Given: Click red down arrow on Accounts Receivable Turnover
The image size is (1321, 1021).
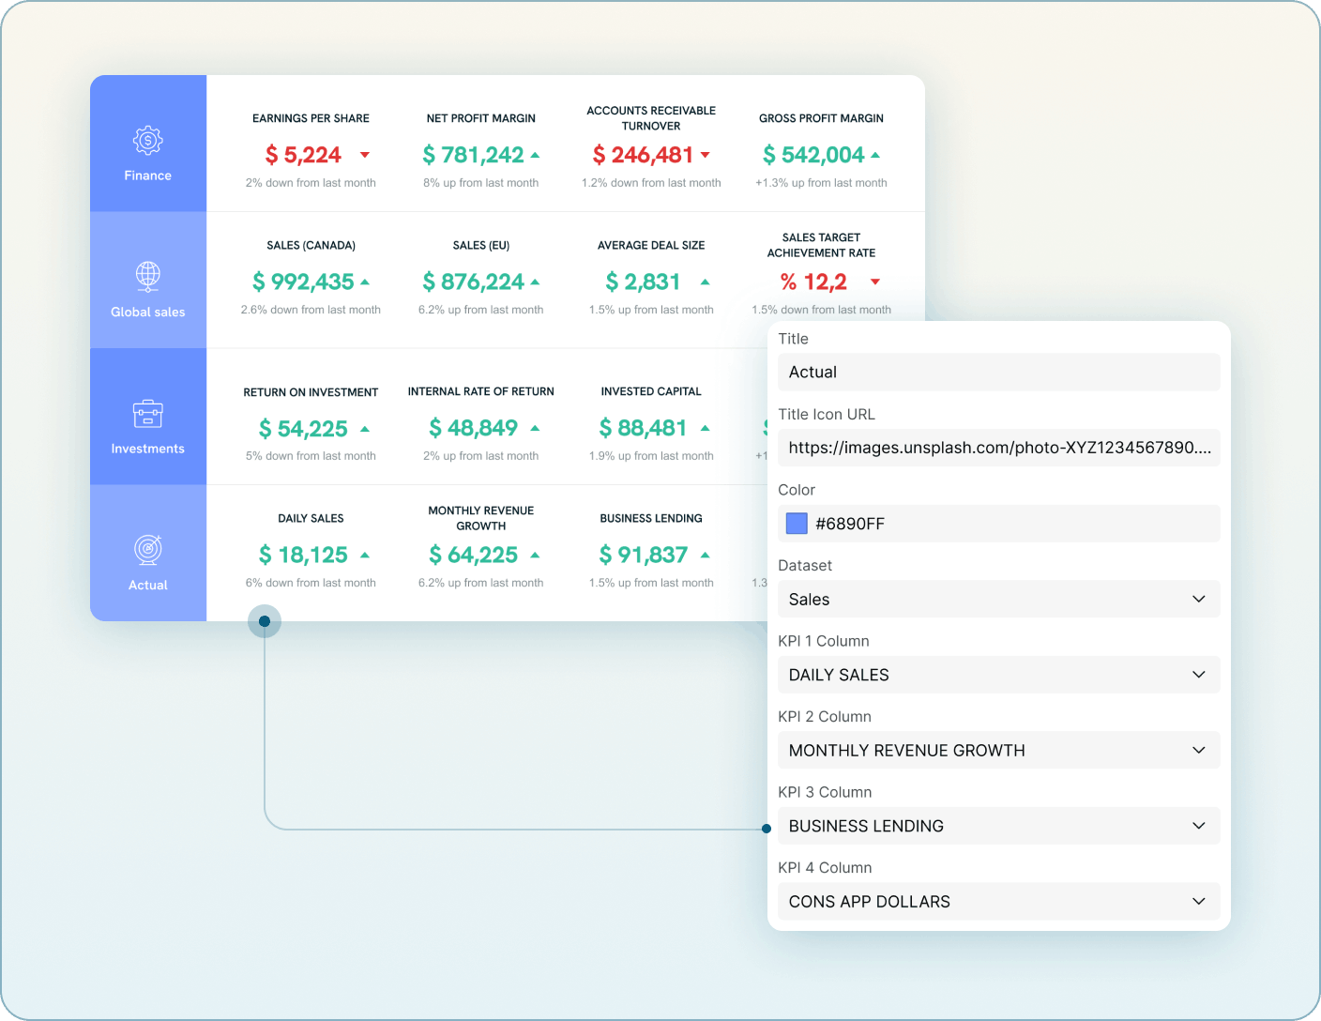Looking at the screenshot, I should 706,154.
